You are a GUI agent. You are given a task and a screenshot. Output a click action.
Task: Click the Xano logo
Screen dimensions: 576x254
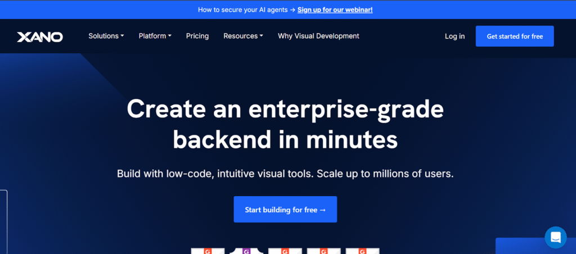pos(40,37)
